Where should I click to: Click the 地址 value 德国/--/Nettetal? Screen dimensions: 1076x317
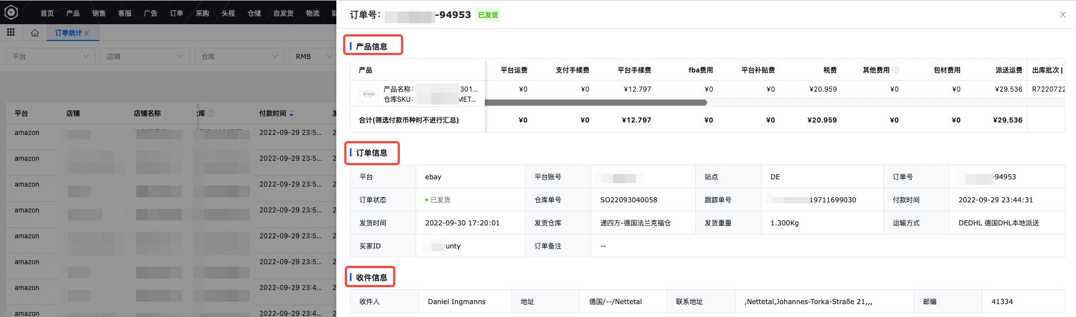[615, 302]
